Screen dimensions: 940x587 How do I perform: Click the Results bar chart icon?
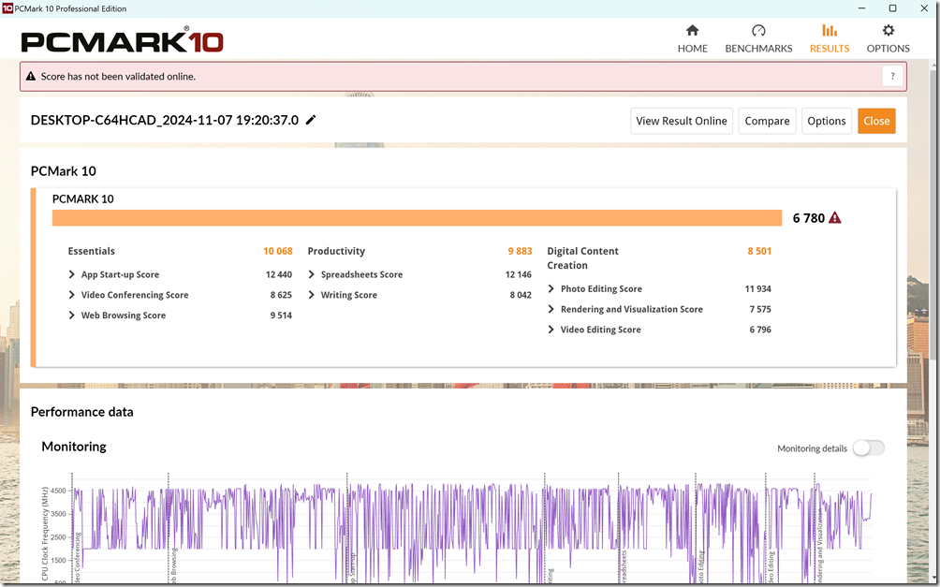tap(829, 31)
